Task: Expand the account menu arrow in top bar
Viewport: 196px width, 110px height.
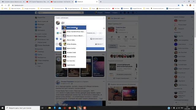Action: pyautogui.click(x=137, y=13)
